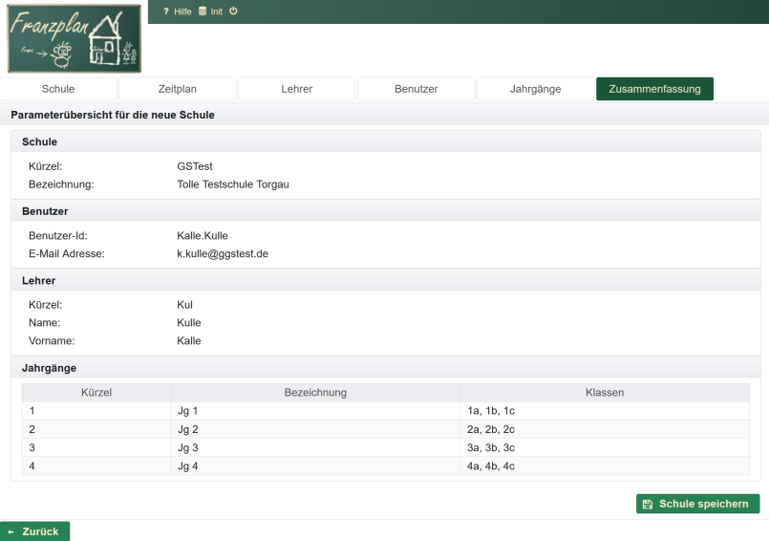Screen dimensions: 769x541
Task: Click the Bezeichnung column header
Action: point(315,392)
